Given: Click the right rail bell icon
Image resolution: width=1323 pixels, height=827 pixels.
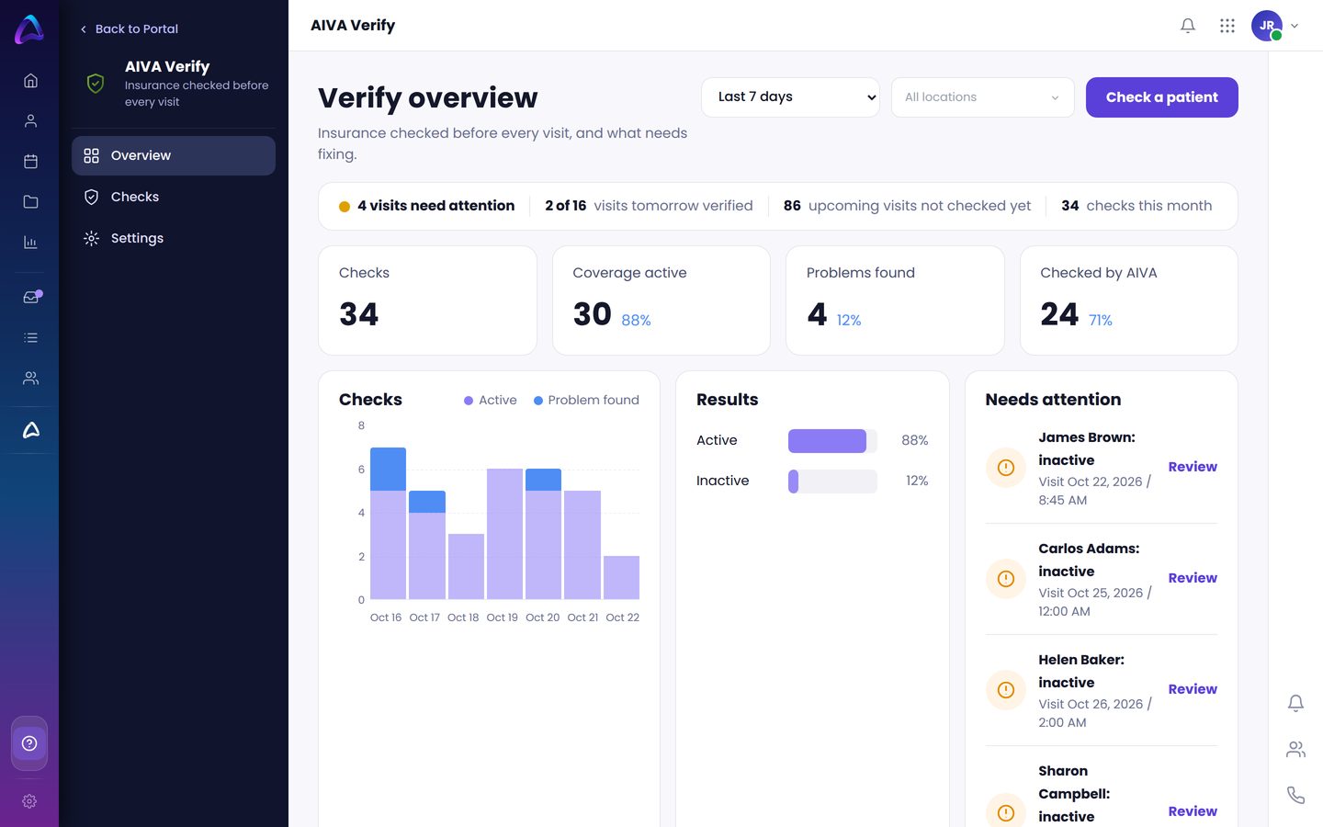Looking at the screenshot, I should click(1295, 703).
